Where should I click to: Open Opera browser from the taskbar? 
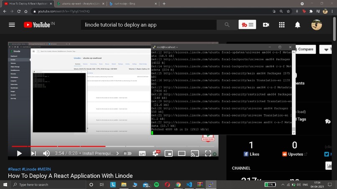[x=167, y=185]
